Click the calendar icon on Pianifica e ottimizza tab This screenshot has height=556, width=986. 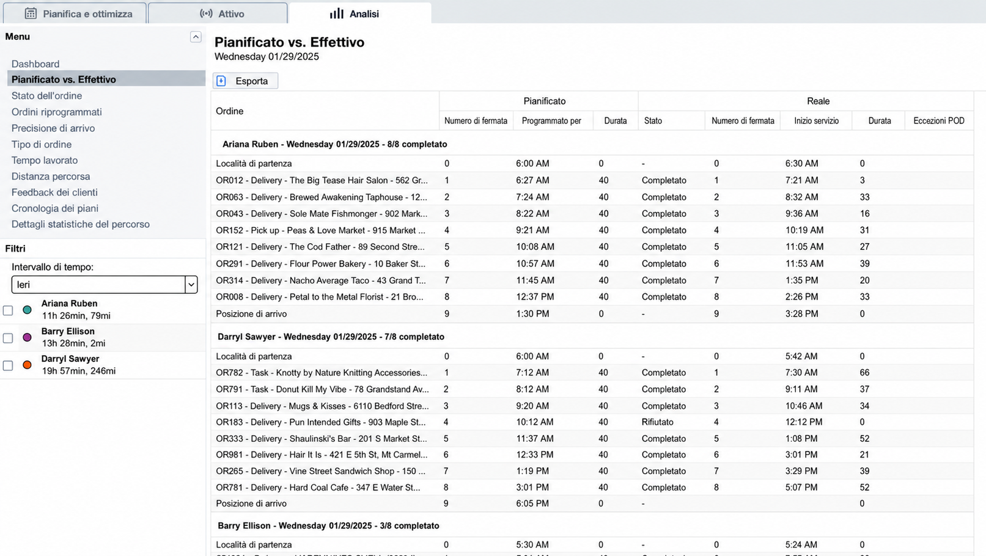[31, 13]
